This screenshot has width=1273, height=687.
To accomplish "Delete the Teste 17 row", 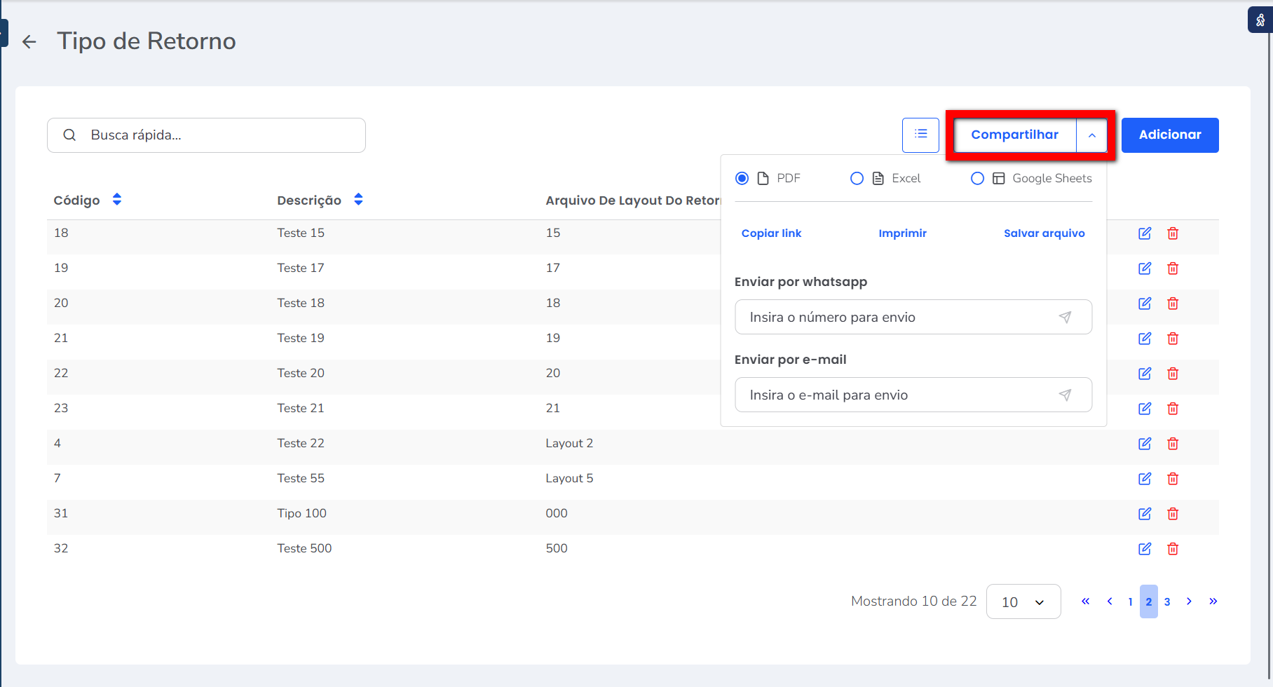I will [1173, 268].
